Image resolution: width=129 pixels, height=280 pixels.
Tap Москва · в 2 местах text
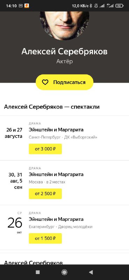(x=47, y=182)
